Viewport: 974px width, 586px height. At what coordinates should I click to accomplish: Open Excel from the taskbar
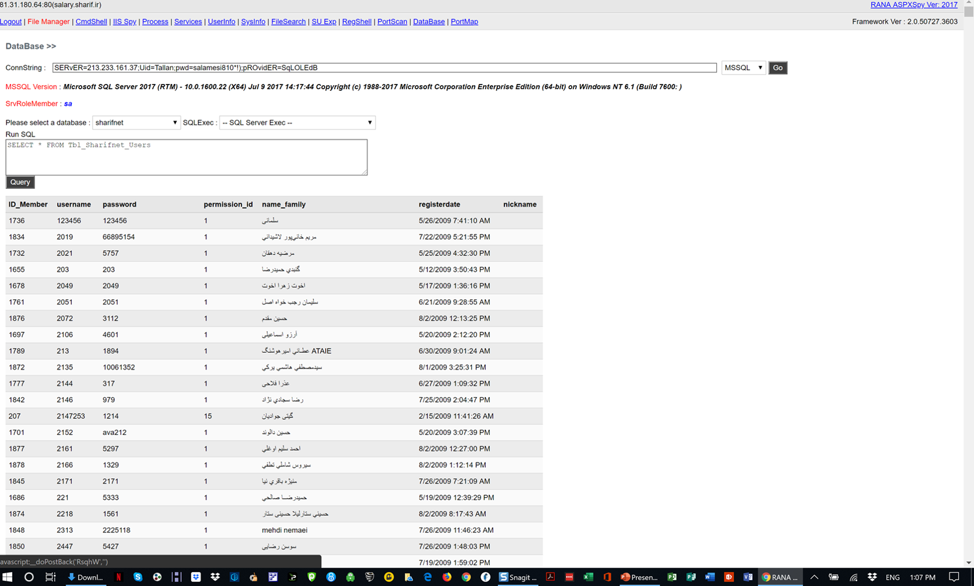588,577
